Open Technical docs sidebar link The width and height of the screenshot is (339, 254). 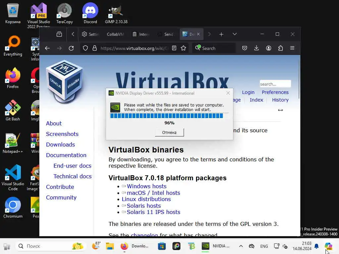click(x=73, y=176)
